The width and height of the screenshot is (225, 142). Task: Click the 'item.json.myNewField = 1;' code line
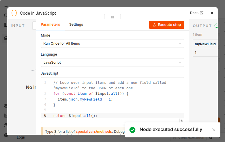click(x=85, y=99)
